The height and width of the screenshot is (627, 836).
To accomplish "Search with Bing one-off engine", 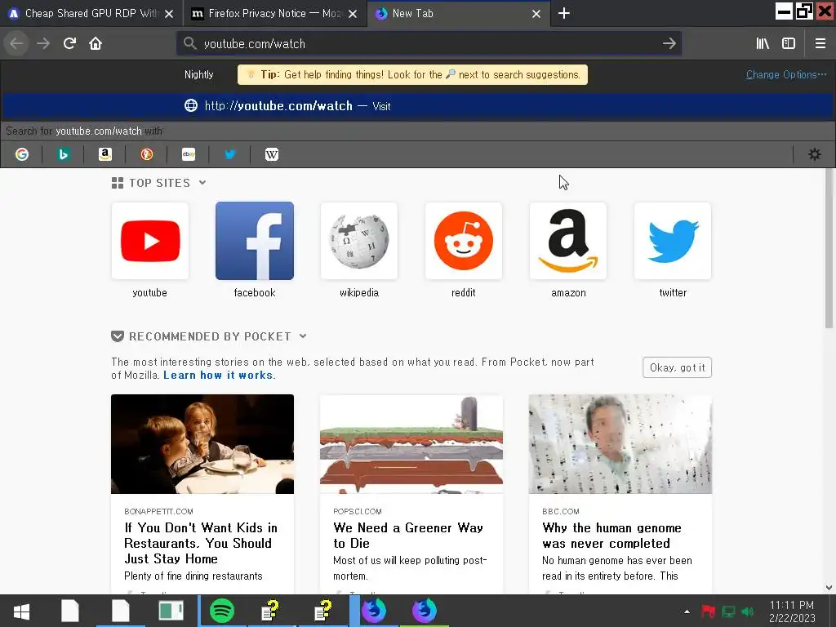I will 64,154.
